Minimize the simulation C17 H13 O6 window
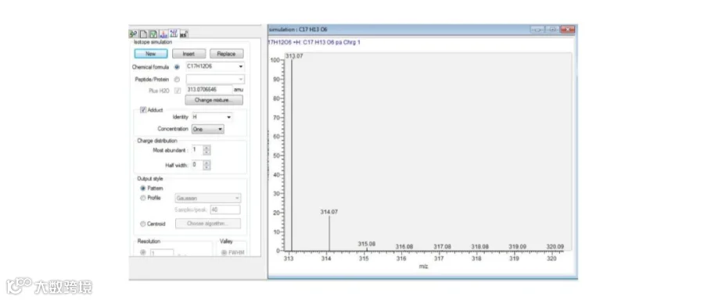704x300 pixels. click(537, 29)
